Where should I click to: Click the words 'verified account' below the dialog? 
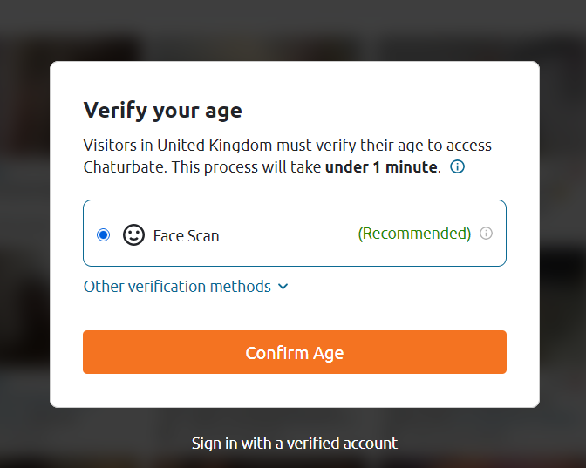tap(342, 444)
